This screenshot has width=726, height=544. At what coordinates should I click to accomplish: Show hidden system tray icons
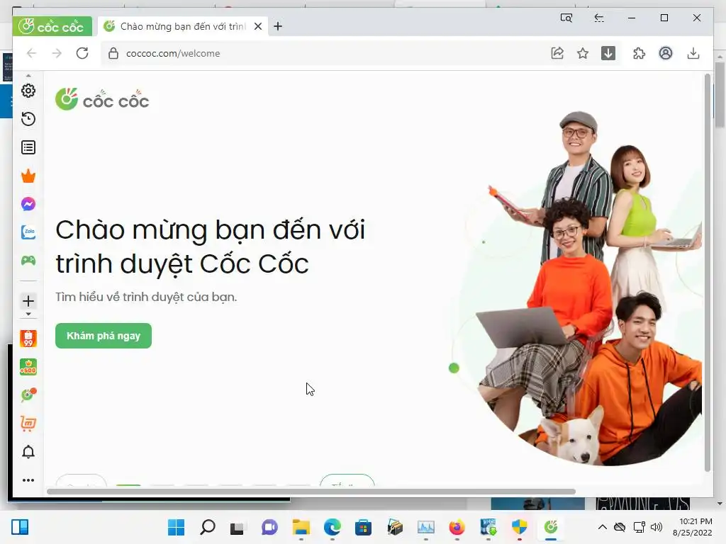click(x=603, y=527)
